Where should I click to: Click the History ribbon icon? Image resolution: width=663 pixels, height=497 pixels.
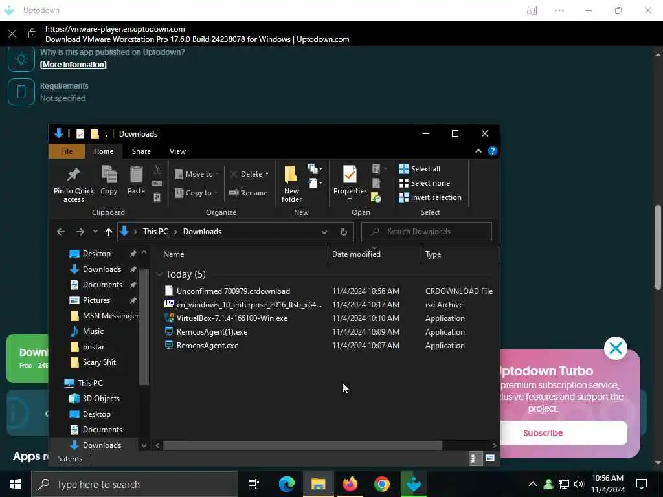pos(376,197)
